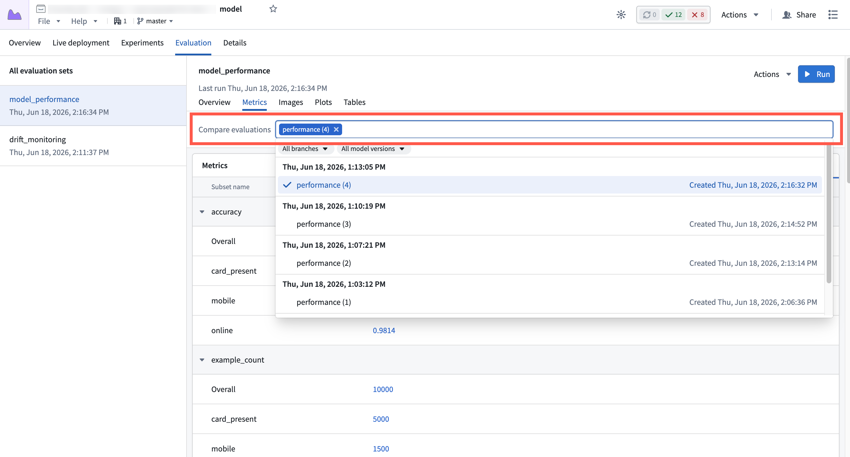This screenshot has height=457, width=850.
Task: Open the header Actions dropdown
Action: click(740, 15)
